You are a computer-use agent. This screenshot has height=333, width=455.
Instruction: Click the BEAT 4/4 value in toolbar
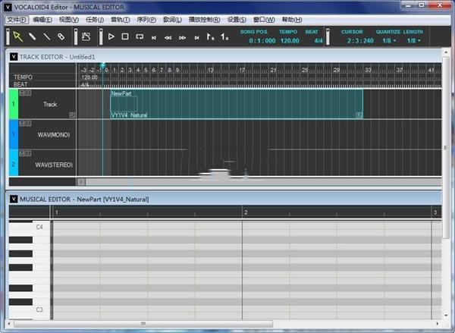click(x=318, y=41)
